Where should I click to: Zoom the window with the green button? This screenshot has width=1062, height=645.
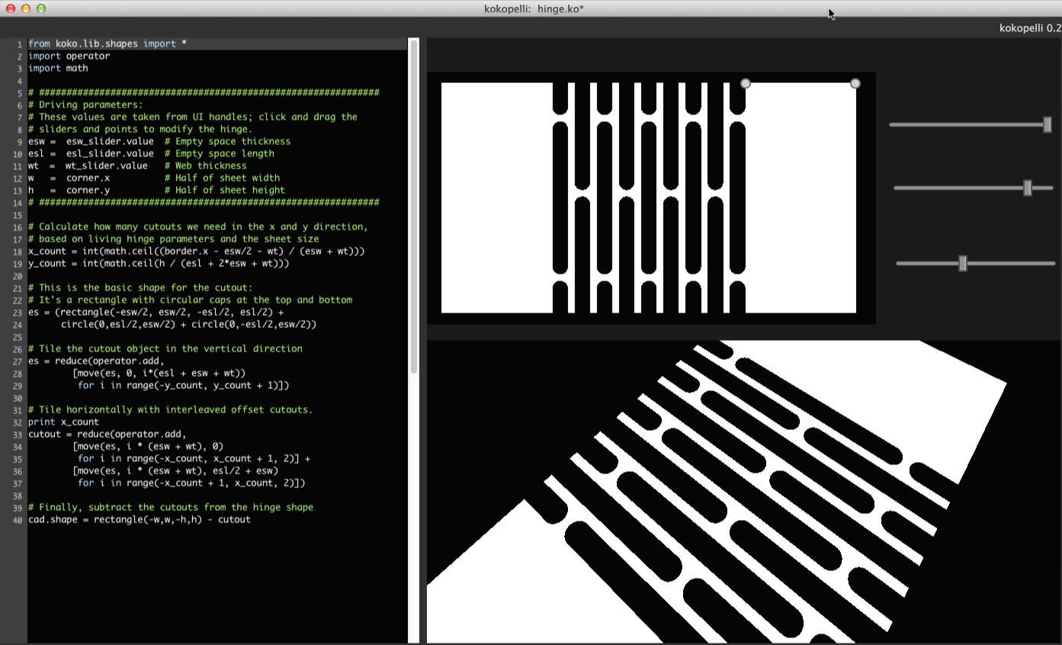[x=41, y=8]
